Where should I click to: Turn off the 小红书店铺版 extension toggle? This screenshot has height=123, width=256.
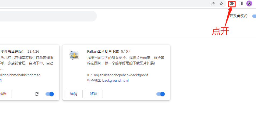coord(50,94)
